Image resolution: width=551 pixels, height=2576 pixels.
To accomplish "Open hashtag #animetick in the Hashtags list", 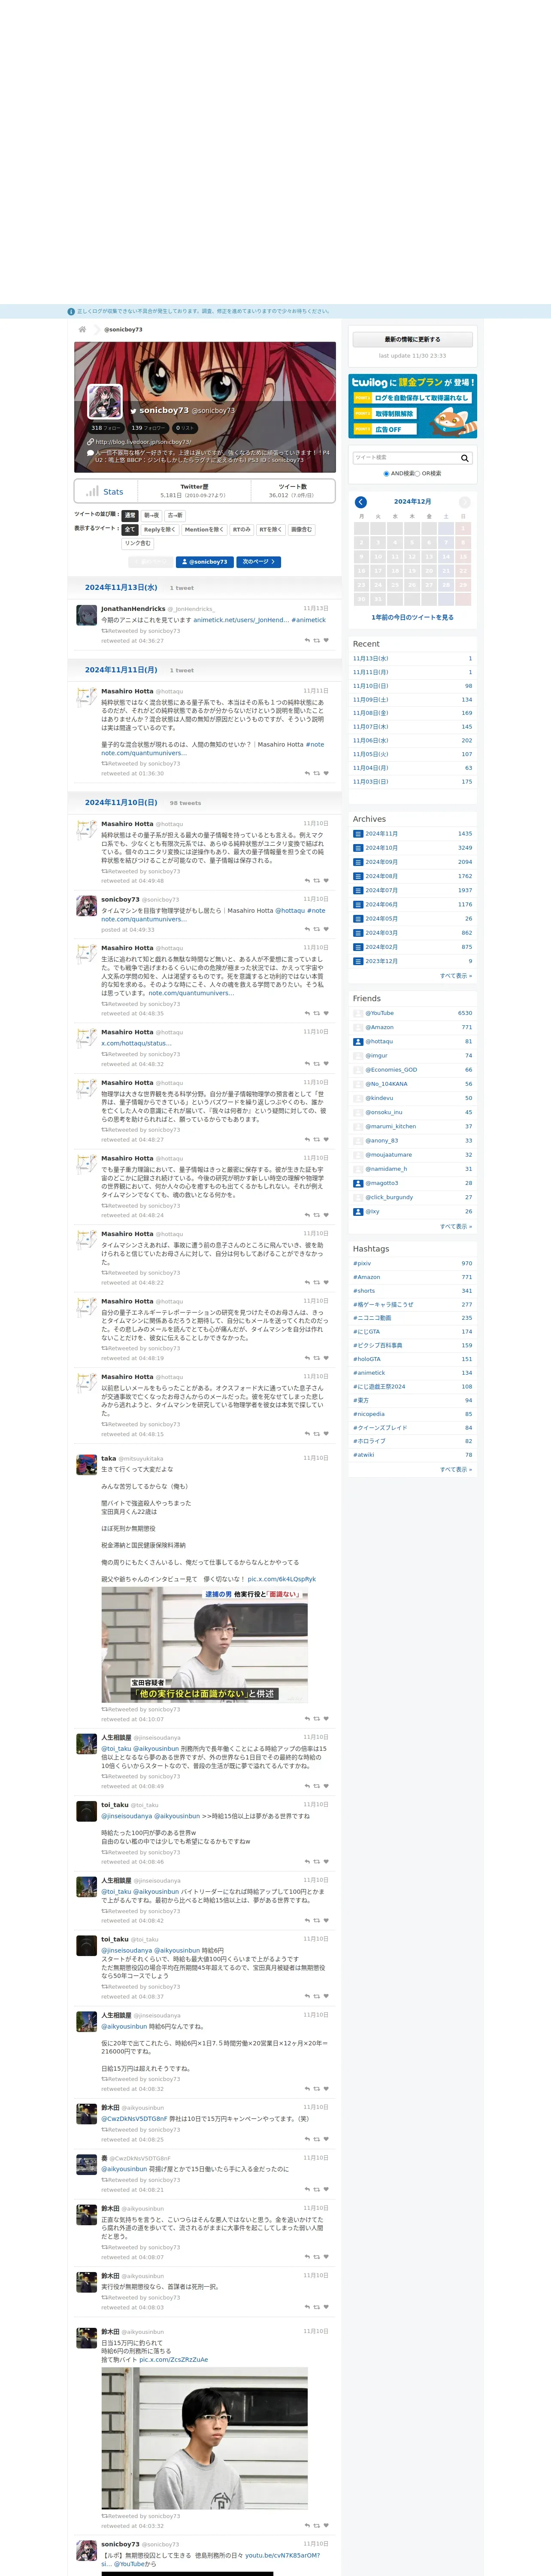I will 368,1373.
